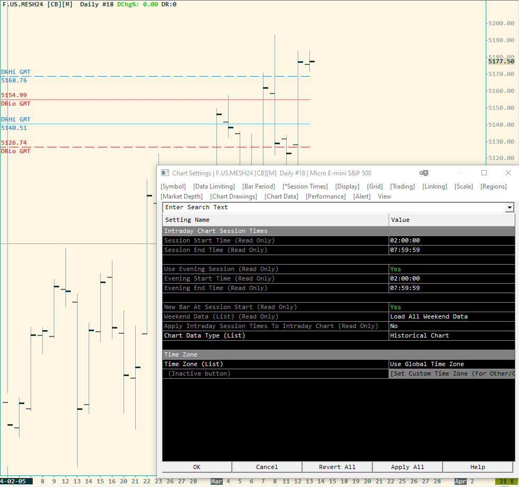Open Time Zone list value Use Global Time Zone
The height and width of the screenshot is (487, 519).
point(452,364)
